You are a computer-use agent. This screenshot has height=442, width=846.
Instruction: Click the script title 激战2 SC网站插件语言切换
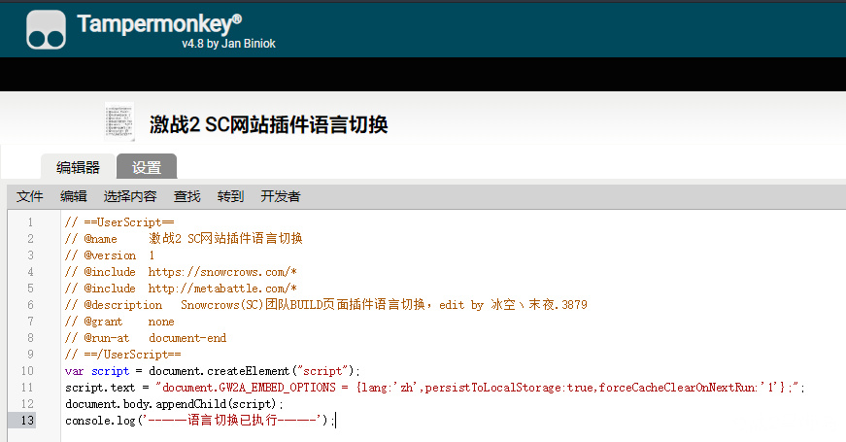[269, 124]
